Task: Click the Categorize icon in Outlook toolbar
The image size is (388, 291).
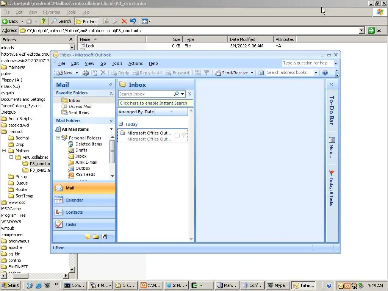Action: (198, 72)
